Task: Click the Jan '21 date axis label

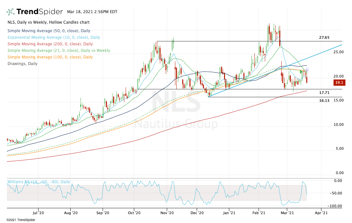Action: 229,213
